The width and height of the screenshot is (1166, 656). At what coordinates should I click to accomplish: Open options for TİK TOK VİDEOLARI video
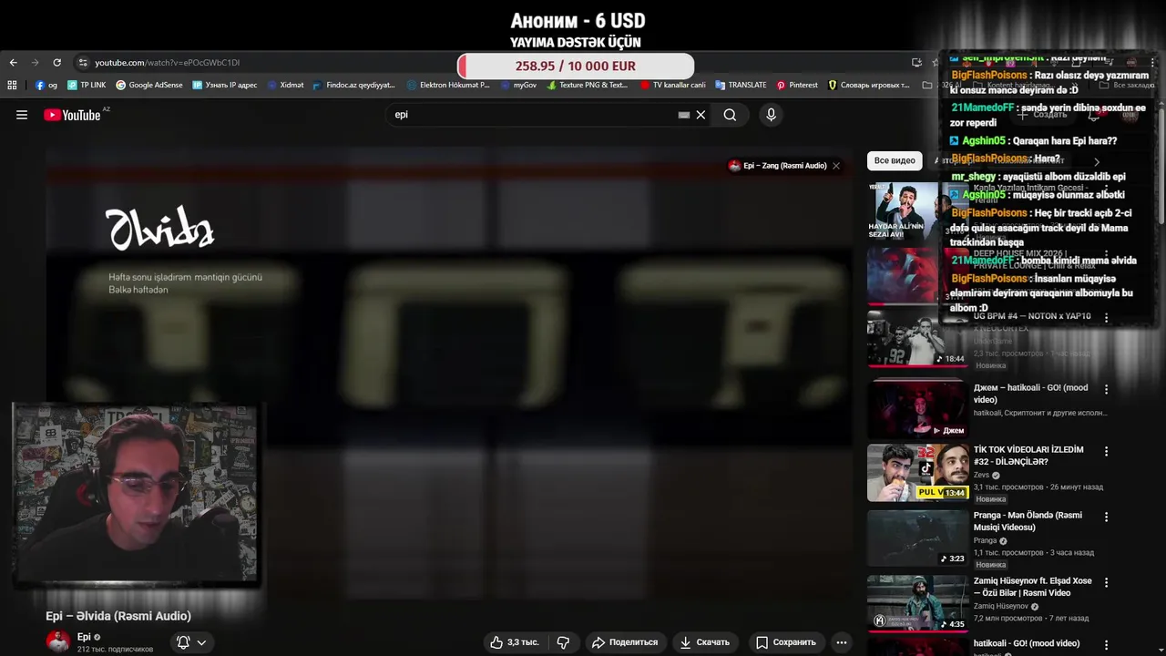1106,451
